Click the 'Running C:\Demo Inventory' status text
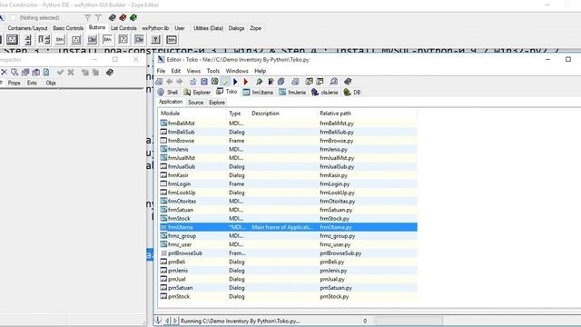The width and height of the screenshot is (581, 327). coord(241,321)
